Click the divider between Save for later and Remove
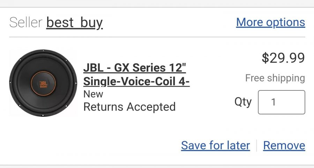 click(256, 145)
